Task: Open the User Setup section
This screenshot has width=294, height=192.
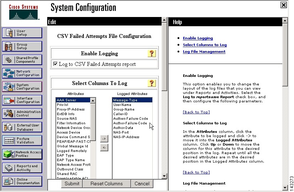Action: coord(22,33)
